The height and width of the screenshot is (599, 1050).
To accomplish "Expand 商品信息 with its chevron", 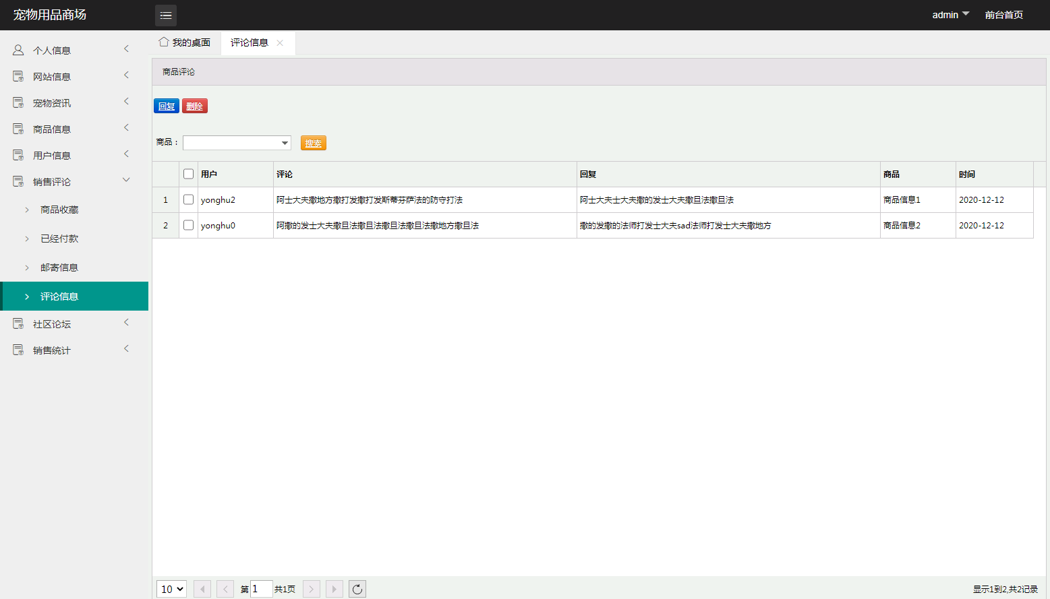I will point(126,127).
